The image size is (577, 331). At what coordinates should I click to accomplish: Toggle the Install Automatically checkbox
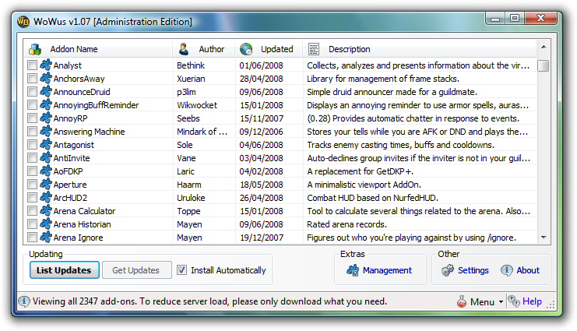[x=181, y=270]
